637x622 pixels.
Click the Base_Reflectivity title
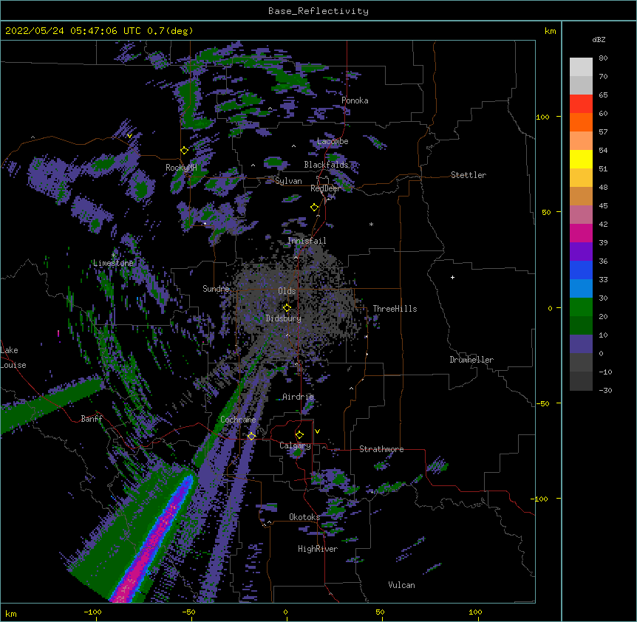(x=318, y=11)
